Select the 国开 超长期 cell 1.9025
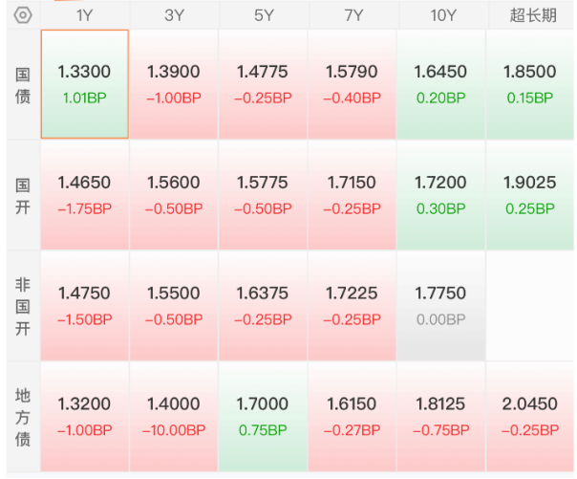577x479 pixels. tap(530, 195)
